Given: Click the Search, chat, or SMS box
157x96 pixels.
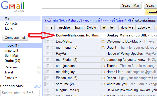Looking at the screenshot, I should click(20, 93).
